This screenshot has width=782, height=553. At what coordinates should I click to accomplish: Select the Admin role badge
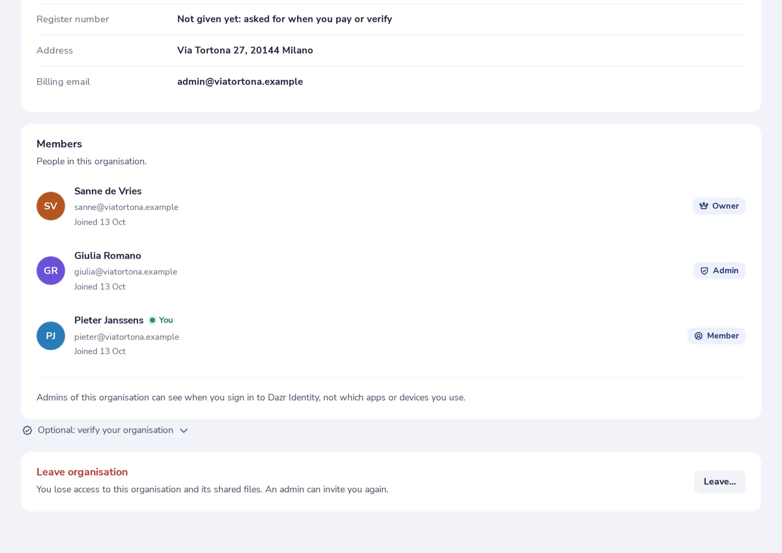point(719,270)
